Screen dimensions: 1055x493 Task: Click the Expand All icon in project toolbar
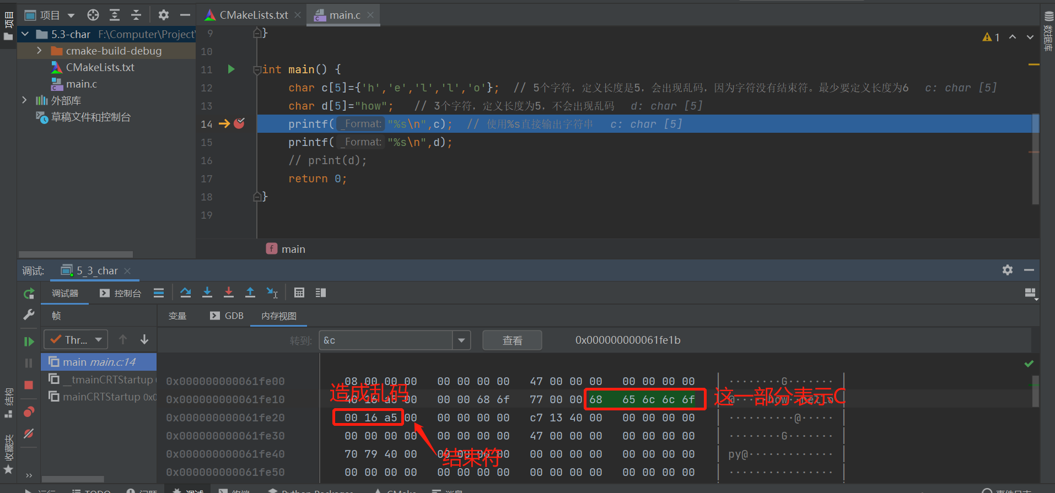[115, 15]
